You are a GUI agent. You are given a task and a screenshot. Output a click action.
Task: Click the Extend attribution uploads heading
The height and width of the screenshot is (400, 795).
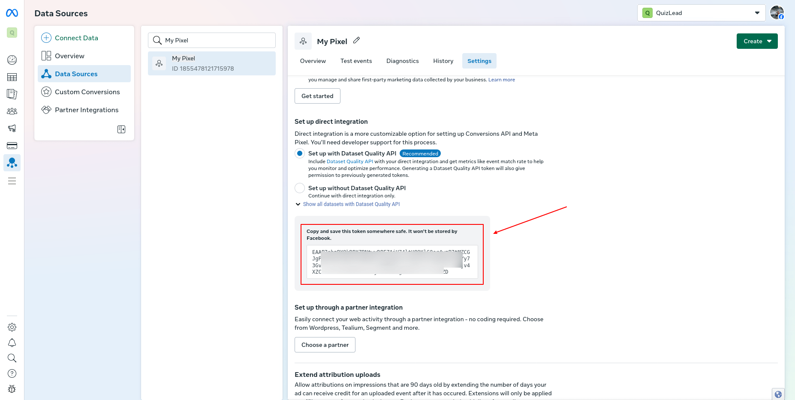[337, 375]
